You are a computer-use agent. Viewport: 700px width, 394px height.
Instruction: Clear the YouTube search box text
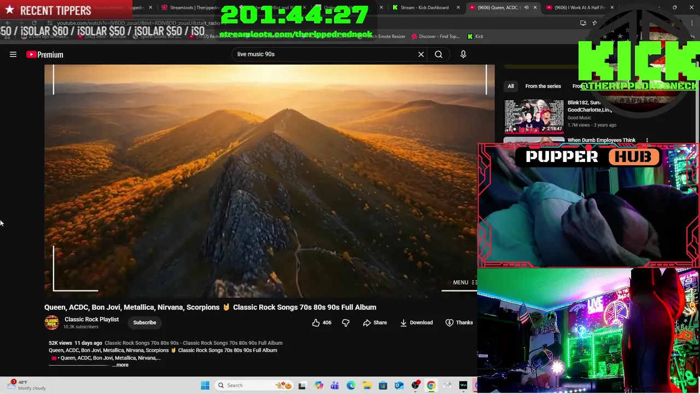(421, 54)
